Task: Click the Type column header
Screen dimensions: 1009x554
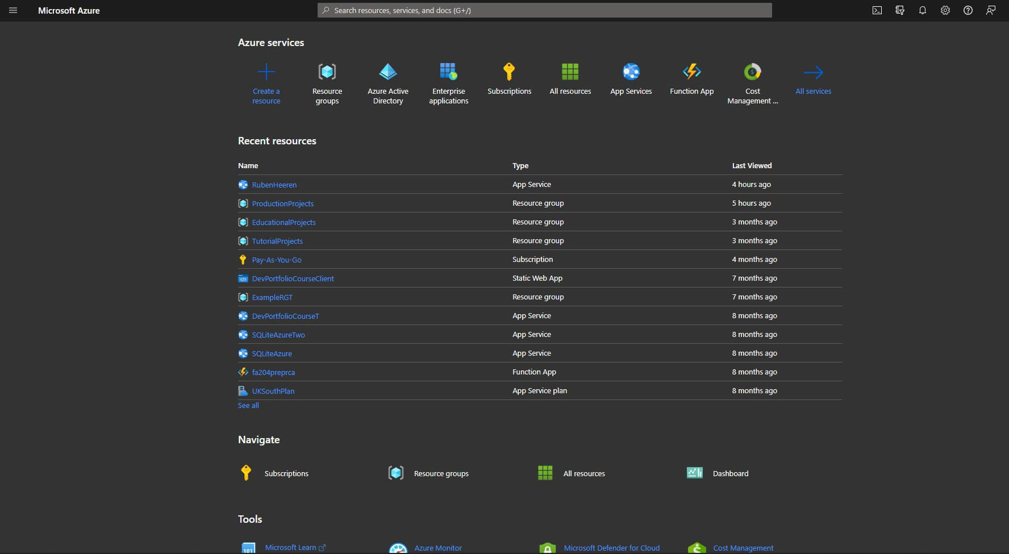Action: click(520, 165)
